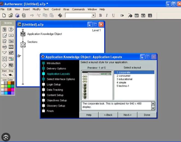Image resolution: width=181 pixels, height=142 pixels.
Task: Open the Window menu
Action: click(x=92, y=9)
